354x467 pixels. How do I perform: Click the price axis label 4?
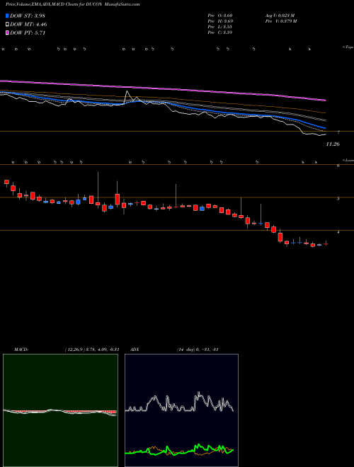pos(338,231)
